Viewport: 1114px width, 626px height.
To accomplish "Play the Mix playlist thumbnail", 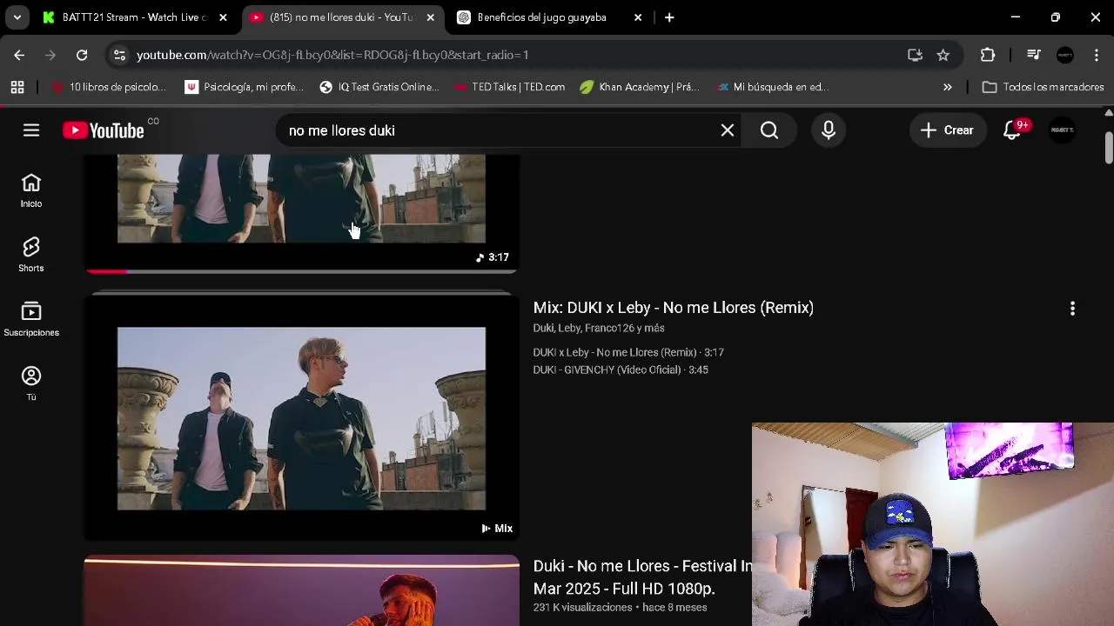I will pyautogui.click(x=301, y=418).
